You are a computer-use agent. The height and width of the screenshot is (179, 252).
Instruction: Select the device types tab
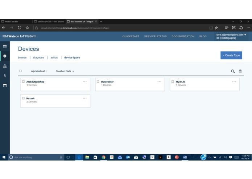(x=72, y=58)
